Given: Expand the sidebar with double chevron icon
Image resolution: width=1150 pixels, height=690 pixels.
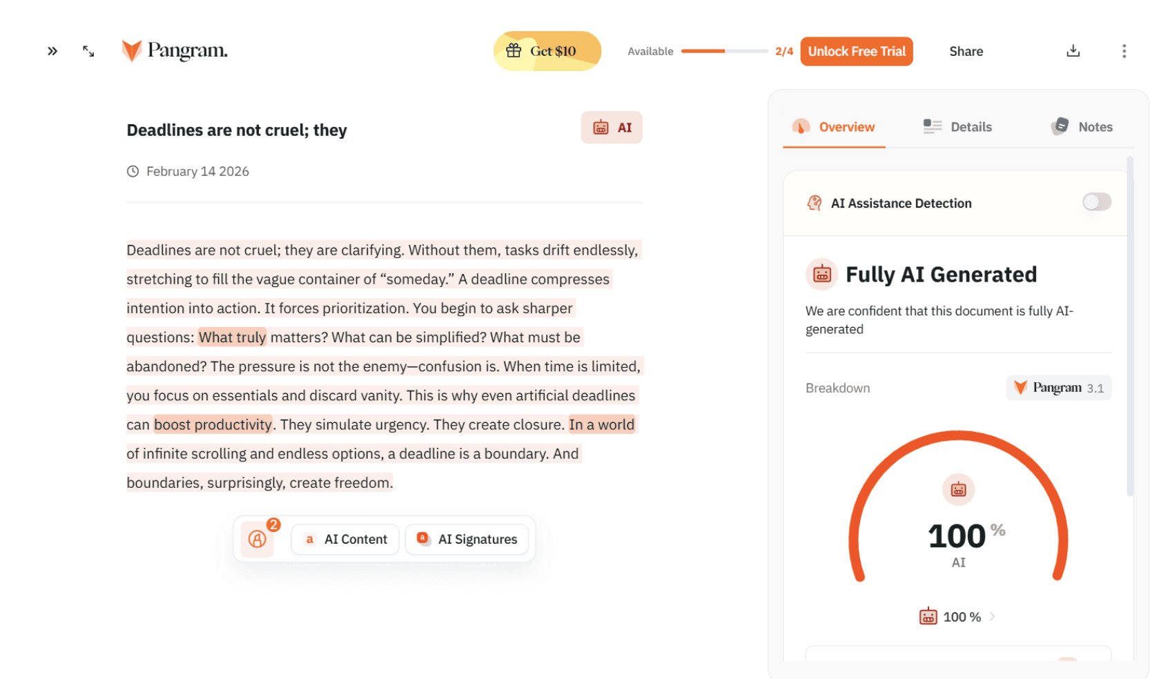Looking at the screenshot, I should (x=52, y=51).
